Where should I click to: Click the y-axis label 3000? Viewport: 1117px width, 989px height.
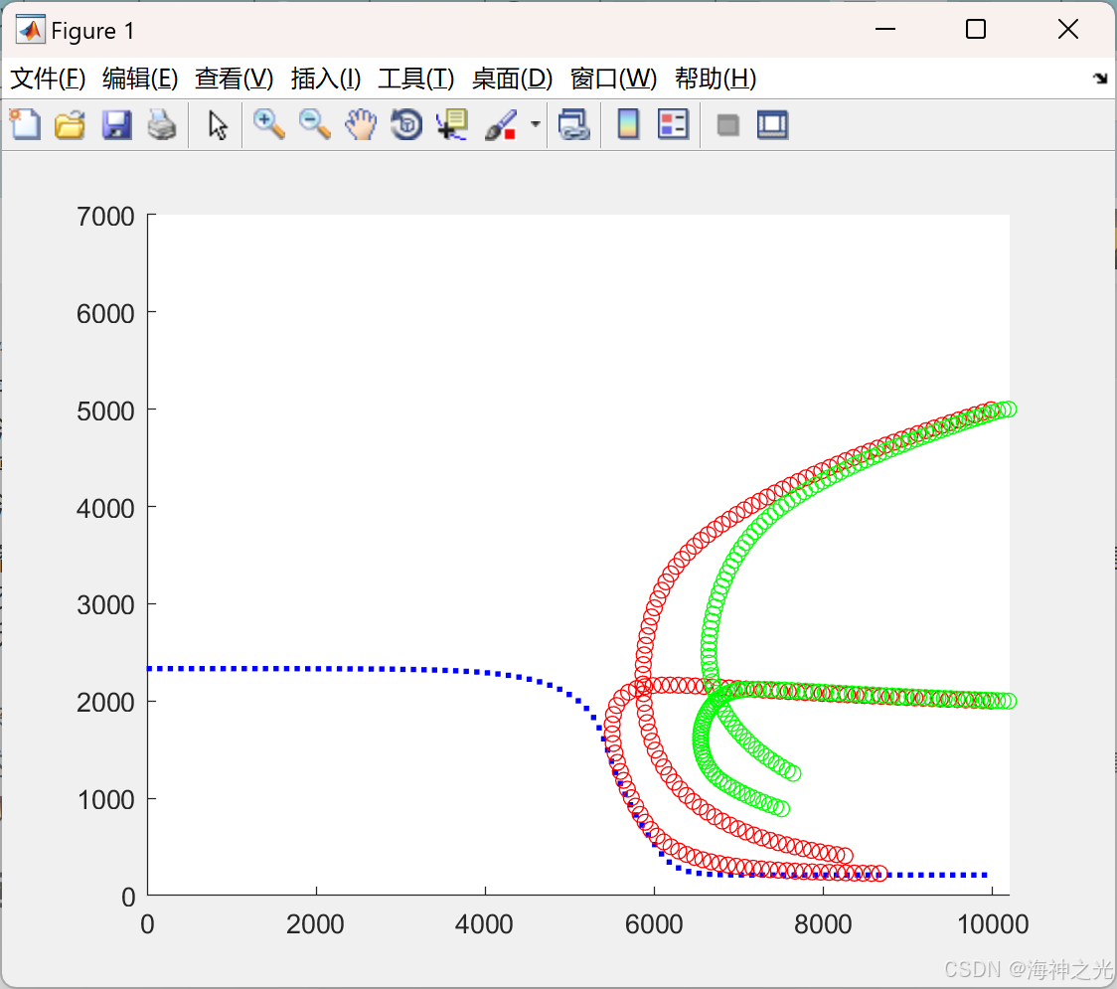point(105,605)
